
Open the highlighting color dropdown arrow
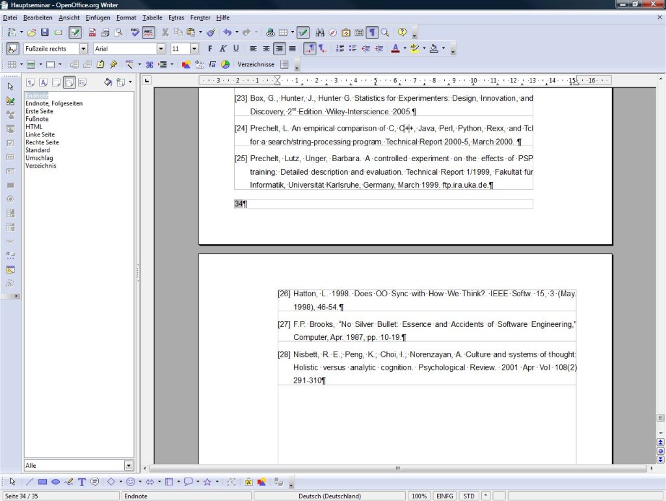click(424, 48)
